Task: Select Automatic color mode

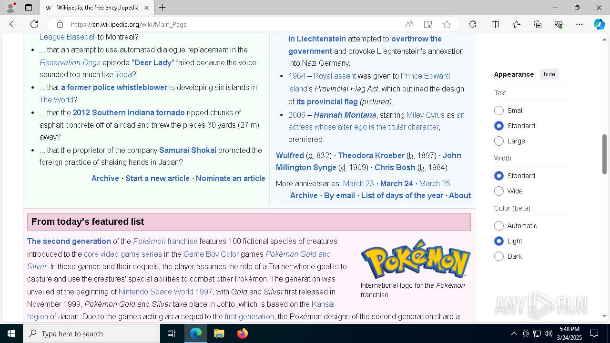Action: (499, 226)
